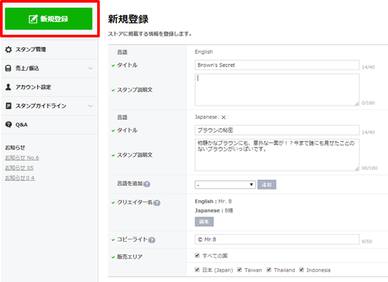Click the 'Japanese : B様' creator text
The width and height of the screenshot is (388, 282).
tap(214, 211)
